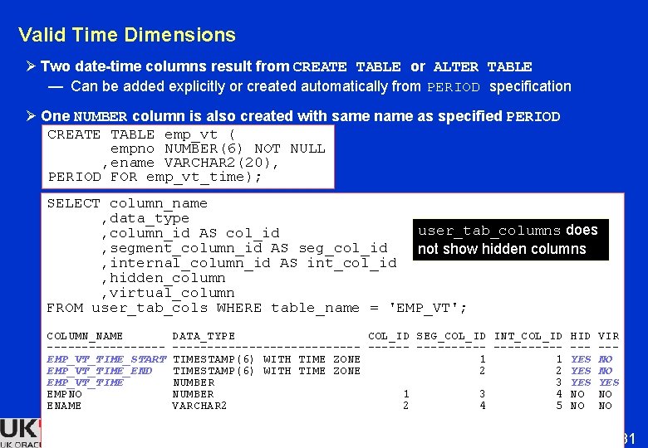Click the ',segment_column_id AS seg_col_id' line
The height and width of the screenshot is (448, 648).
[244, 248]
